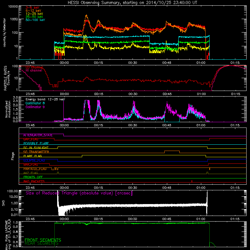Click the SAS axis label
250x250 pixels.
pyautogui.click(x=3, y=203)
